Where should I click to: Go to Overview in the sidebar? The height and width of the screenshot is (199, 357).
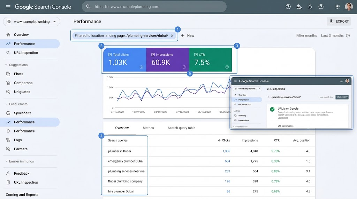point(21,35)
